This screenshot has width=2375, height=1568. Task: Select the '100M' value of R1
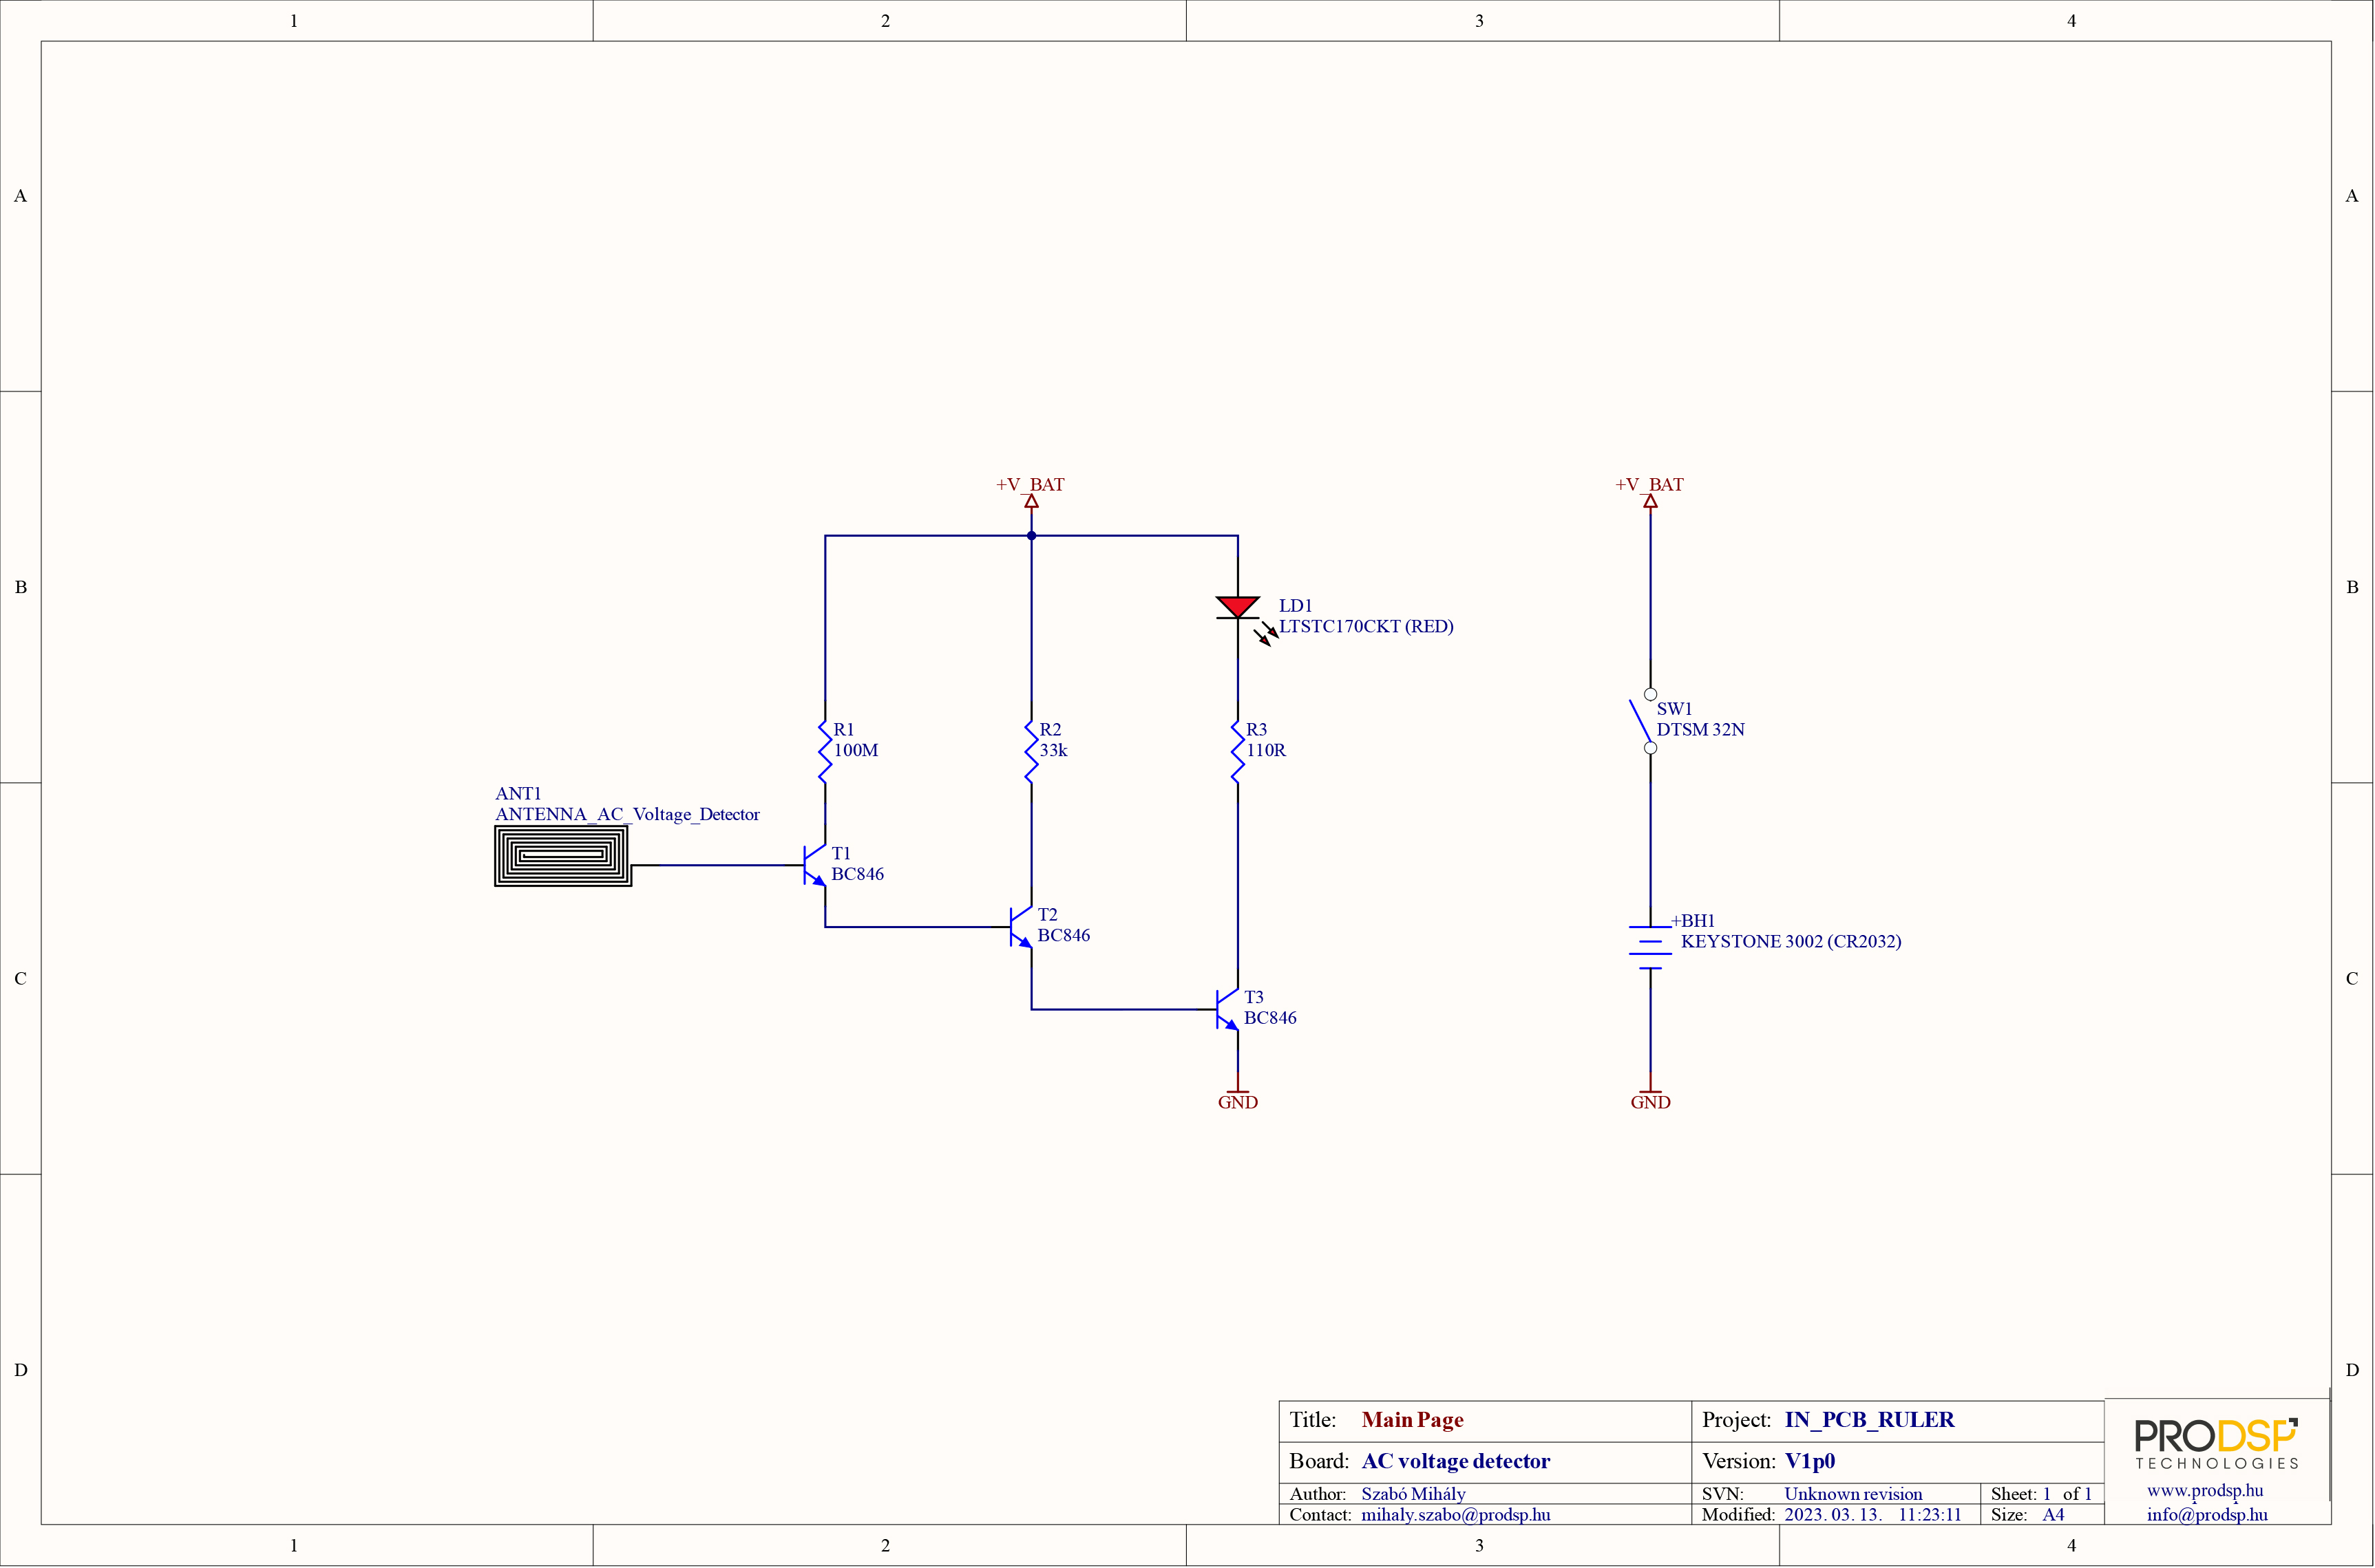click(856, 750)
